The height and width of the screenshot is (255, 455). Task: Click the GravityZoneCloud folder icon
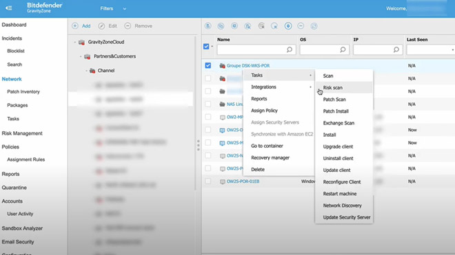pyautogui.click(x=81, y=42)
